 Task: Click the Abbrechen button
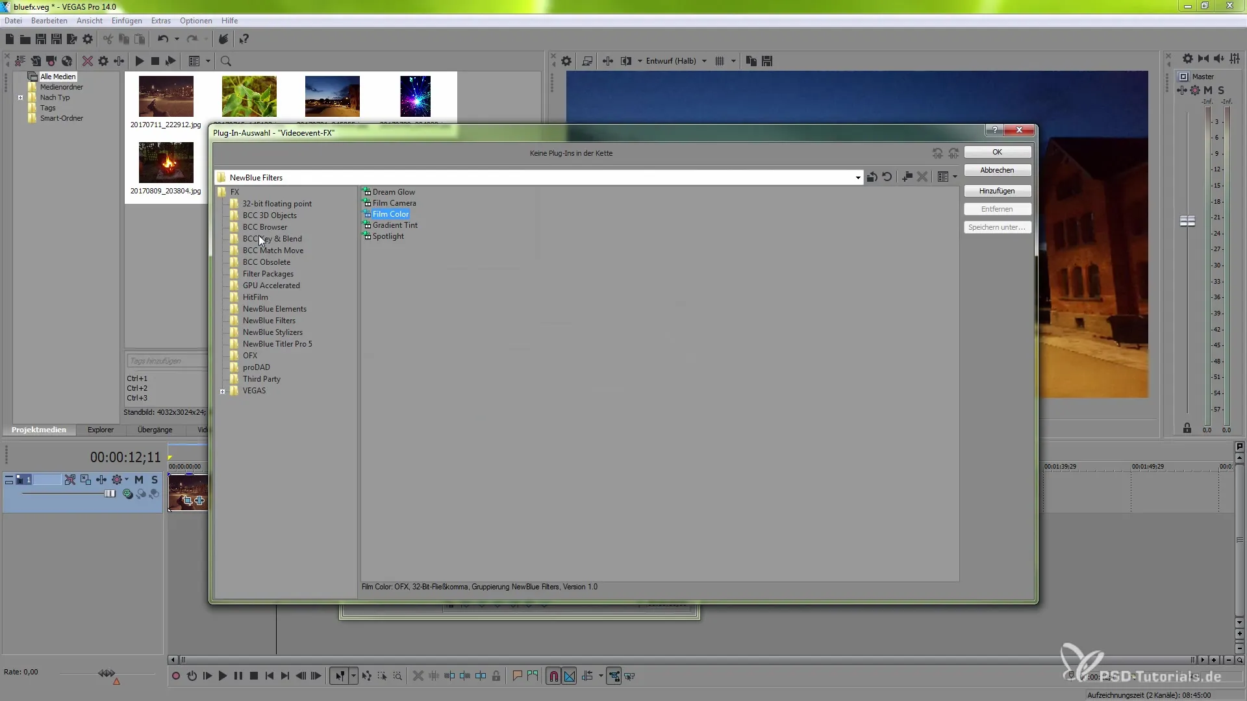[x=997, y=170]
